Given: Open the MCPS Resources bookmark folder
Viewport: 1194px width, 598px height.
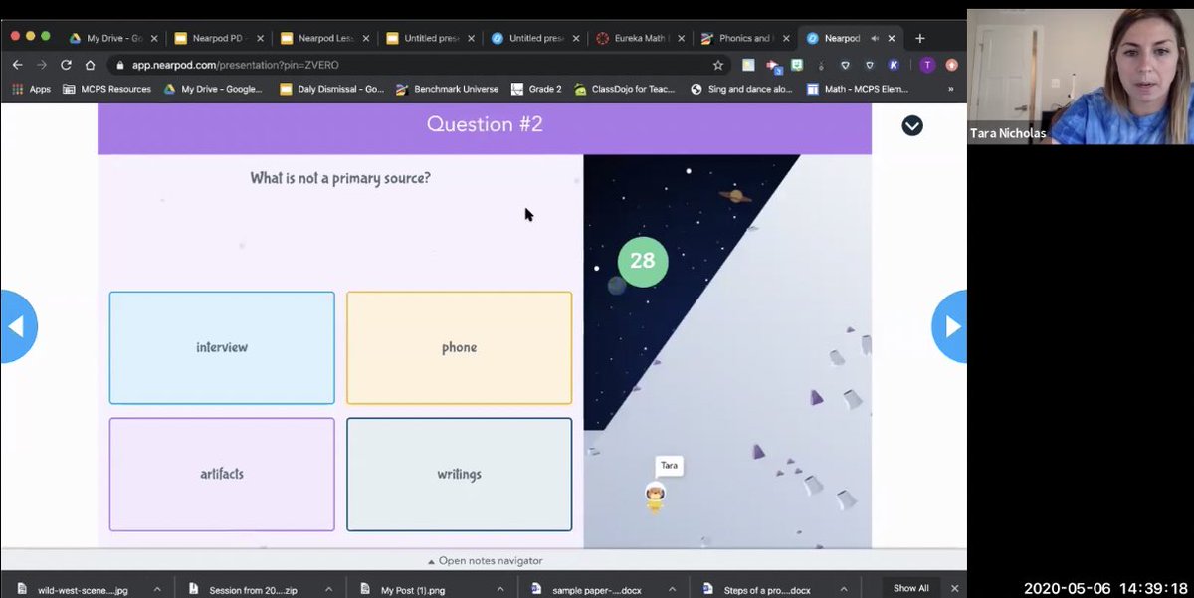Looking at the screenshot, I should [x=106, y=89].
